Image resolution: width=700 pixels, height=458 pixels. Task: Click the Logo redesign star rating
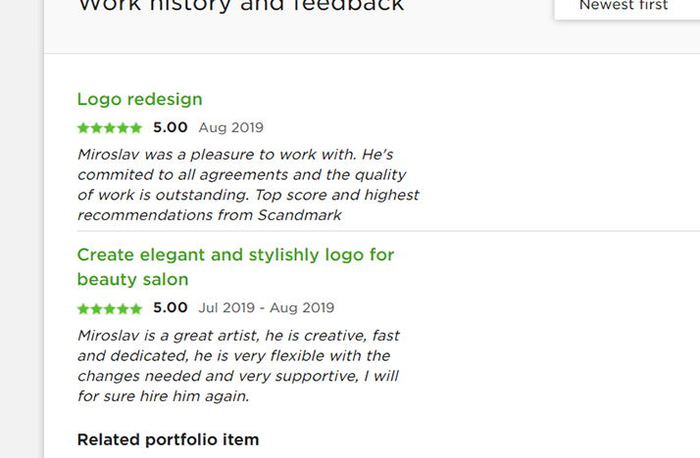[x=110, y=128]
